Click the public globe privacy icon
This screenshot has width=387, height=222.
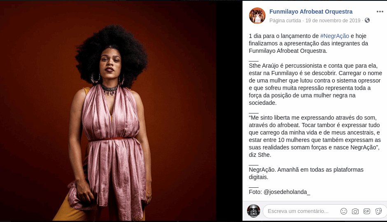coord(367,20)
